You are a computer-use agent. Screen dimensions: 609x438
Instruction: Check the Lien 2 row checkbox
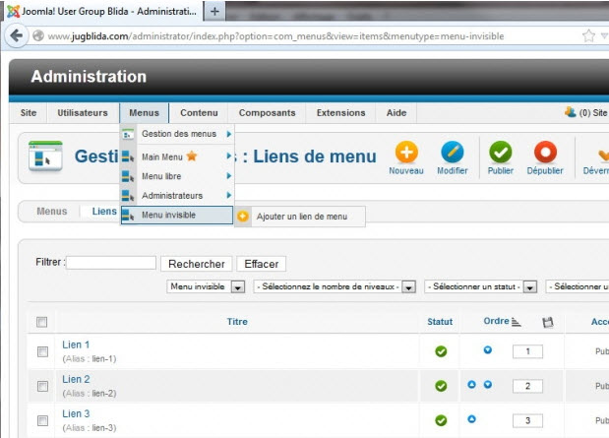coord(41,386)
